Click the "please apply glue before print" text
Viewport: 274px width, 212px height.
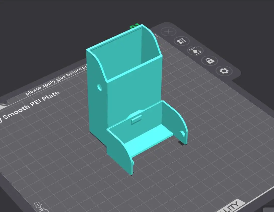tap(56, 80)
